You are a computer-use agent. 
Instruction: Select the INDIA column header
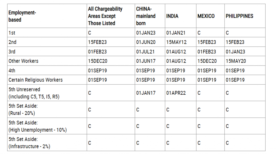[180, 16]
